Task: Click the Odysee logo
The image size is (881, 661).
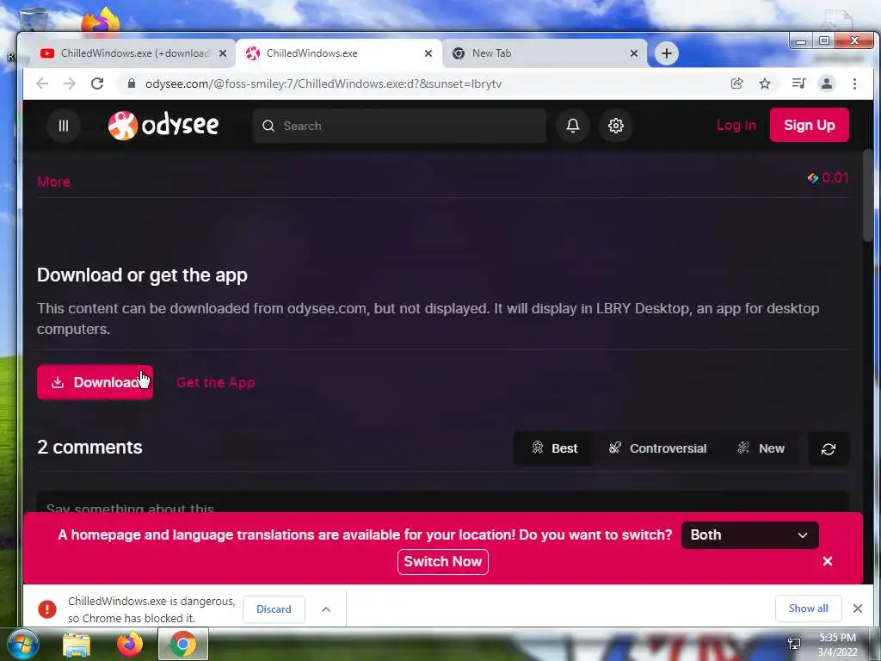Action: pos(163,125)
